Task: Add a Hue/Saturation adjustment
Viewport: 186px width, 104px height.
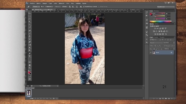Action: coord(154,31)
